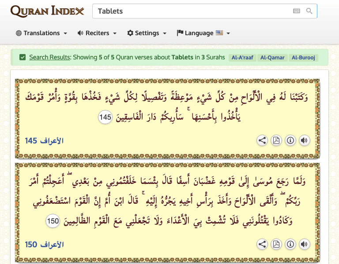Play audio for verse 150
This screenshot has height=264, width=339.
(304, 244)
